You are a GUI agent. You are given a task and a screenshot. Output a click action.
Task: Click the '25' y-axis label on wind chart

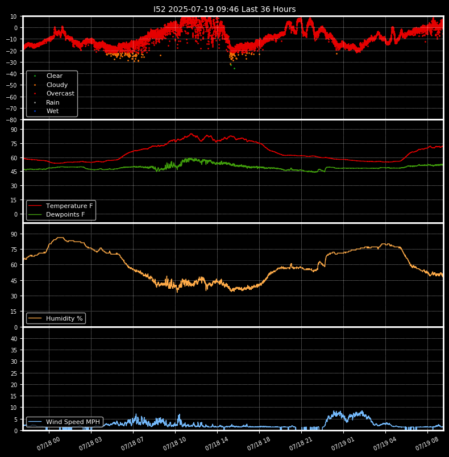[14, 373]
